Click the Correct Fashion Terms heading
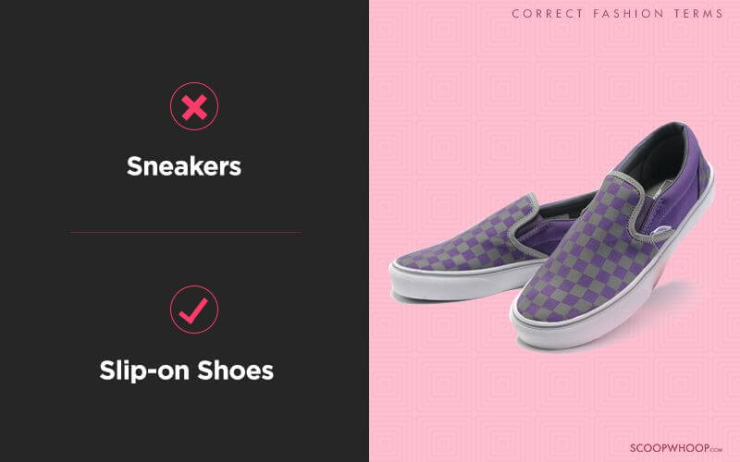The width and height of the screenshot is (740, 462). click(x=617, y=14)
